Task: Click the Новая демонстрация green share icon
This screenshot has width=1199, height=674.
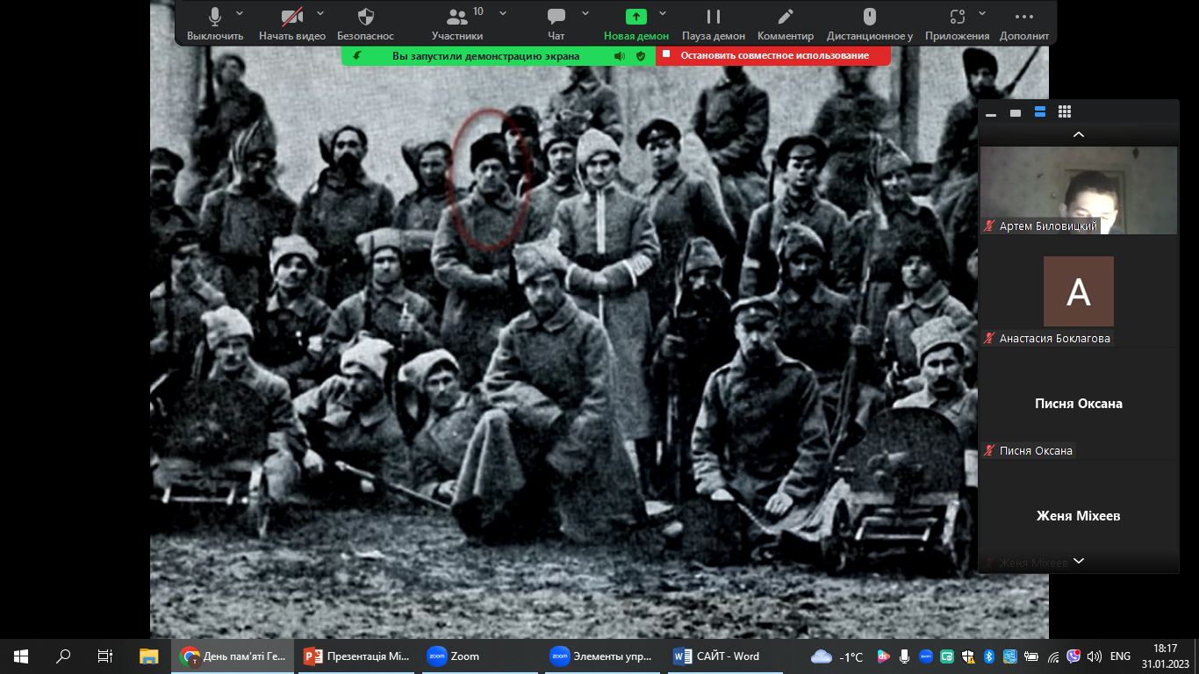Action: click(635, 18)
